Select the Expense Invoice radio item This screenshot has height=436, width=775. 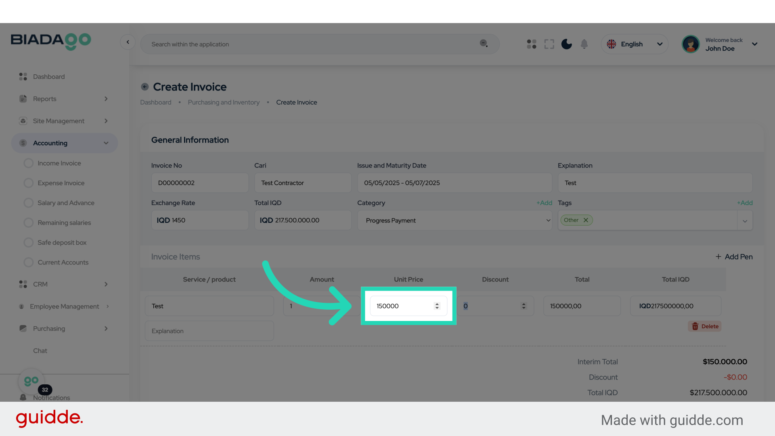[28, 183]
